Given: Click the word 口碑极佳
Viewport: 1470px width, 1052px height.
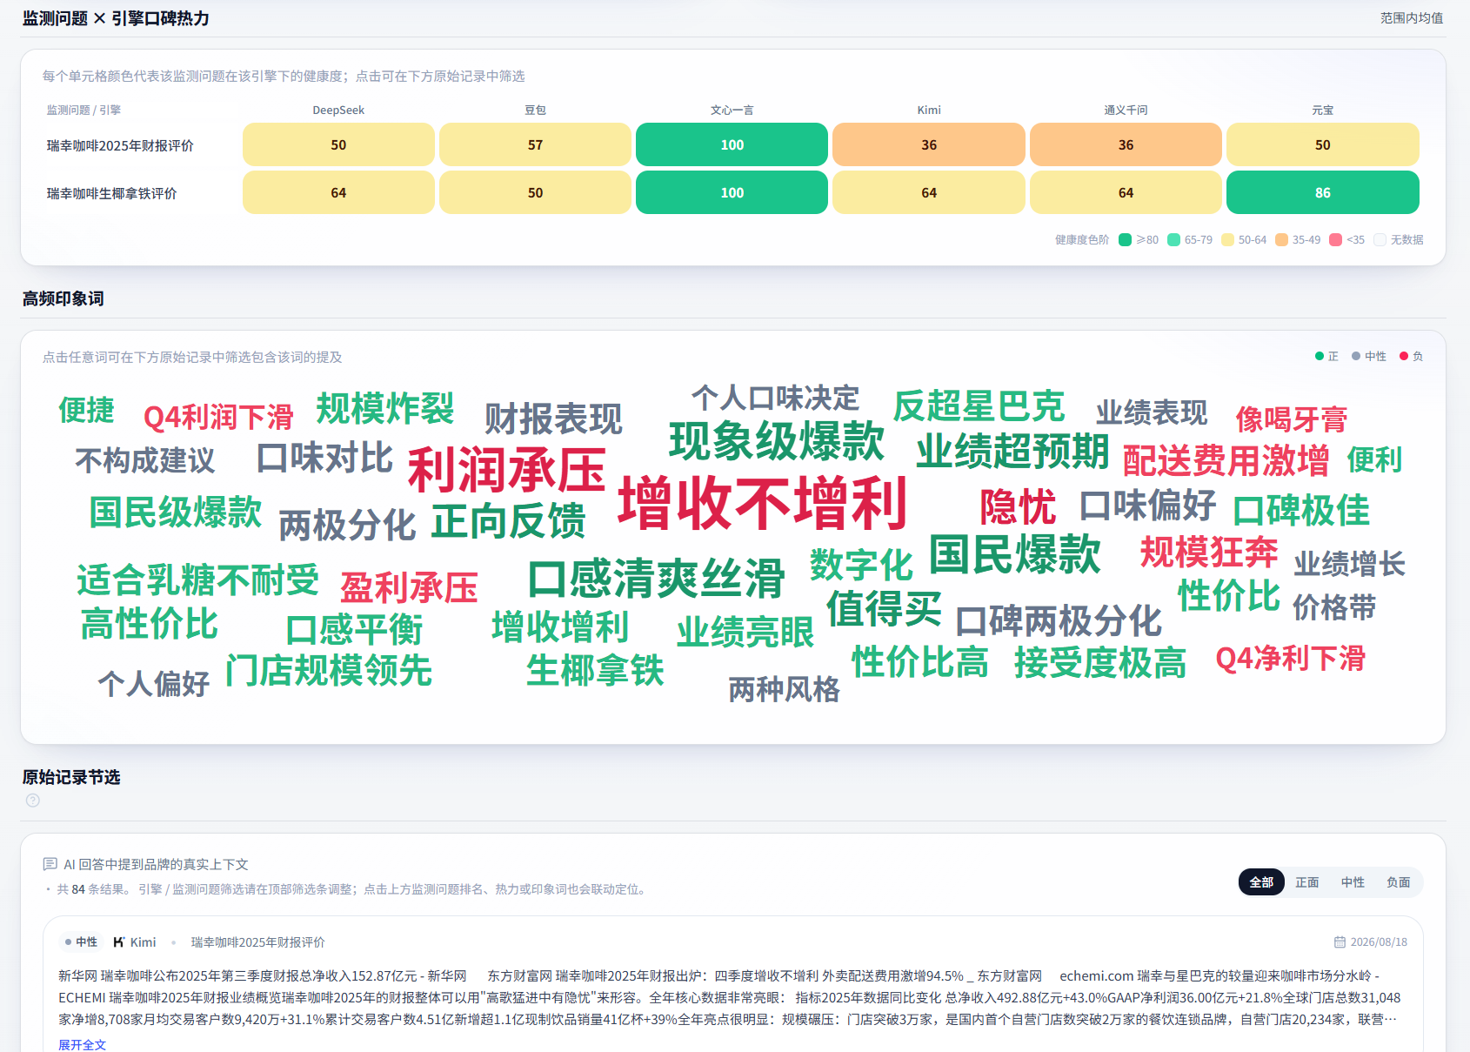Looking at the screenshot, I should point(1301,511).
